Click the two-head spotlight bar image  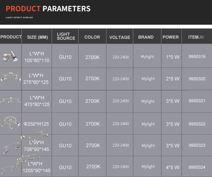click(10, 77)
